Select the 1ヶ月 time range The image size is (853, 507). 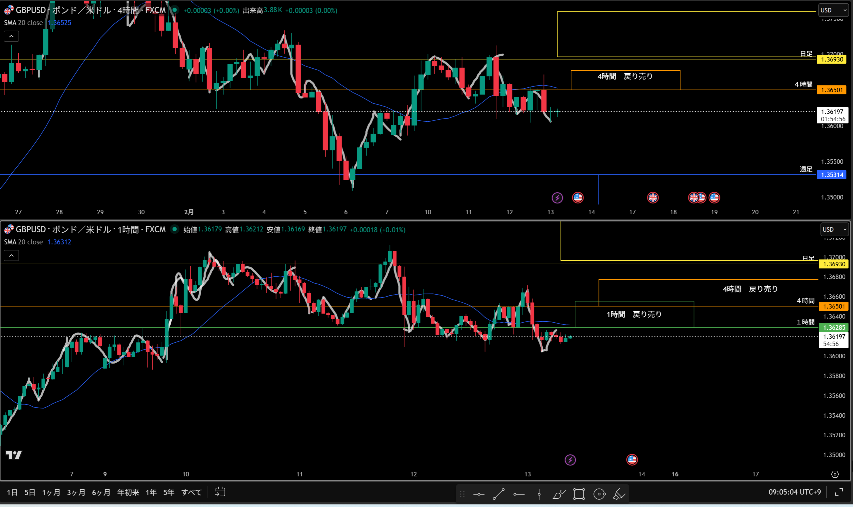(51, 492)
